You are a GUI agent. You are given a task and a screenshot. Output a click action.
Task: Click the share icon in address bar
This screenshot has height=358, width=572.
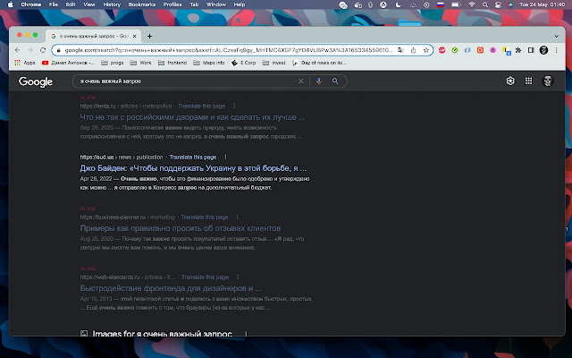pos(413,50)
